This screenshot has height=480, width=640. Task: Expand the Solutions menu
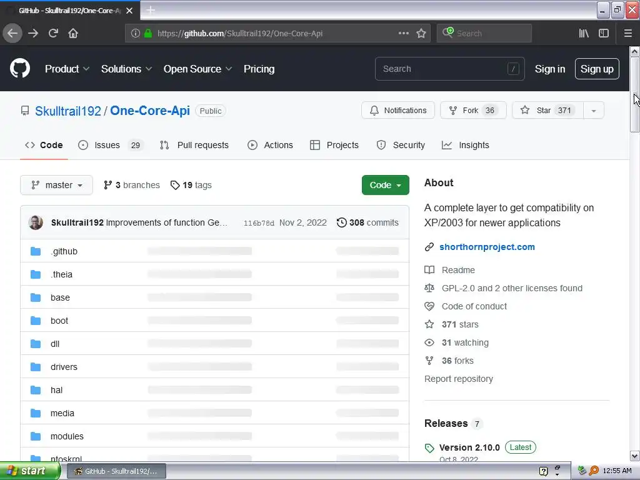[x=126, y=69]
